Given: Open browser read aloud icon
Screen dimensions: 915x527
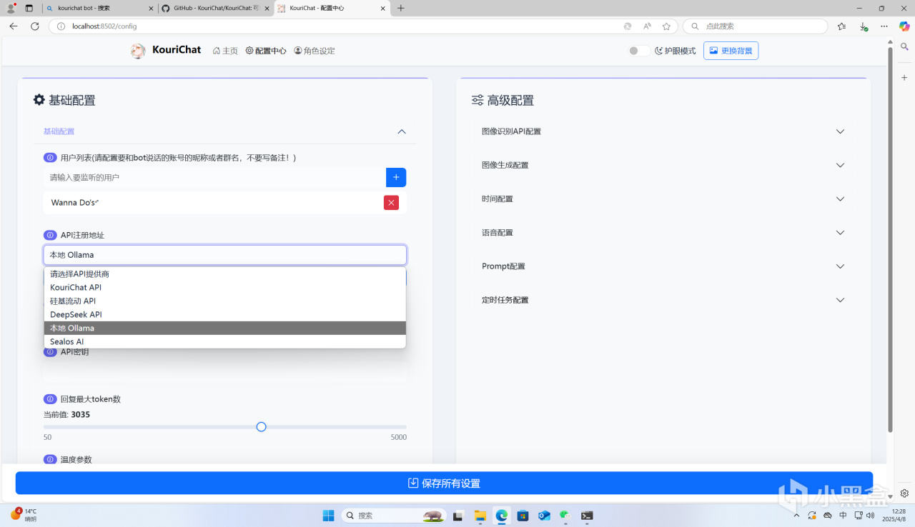Looking at the screenshot, I should click(x=647, y=26).
